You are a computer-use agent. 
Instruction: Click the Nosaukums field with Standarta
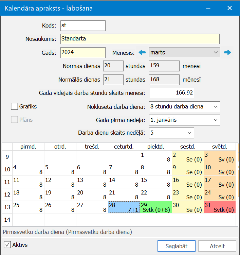click(x=140, y=39)
